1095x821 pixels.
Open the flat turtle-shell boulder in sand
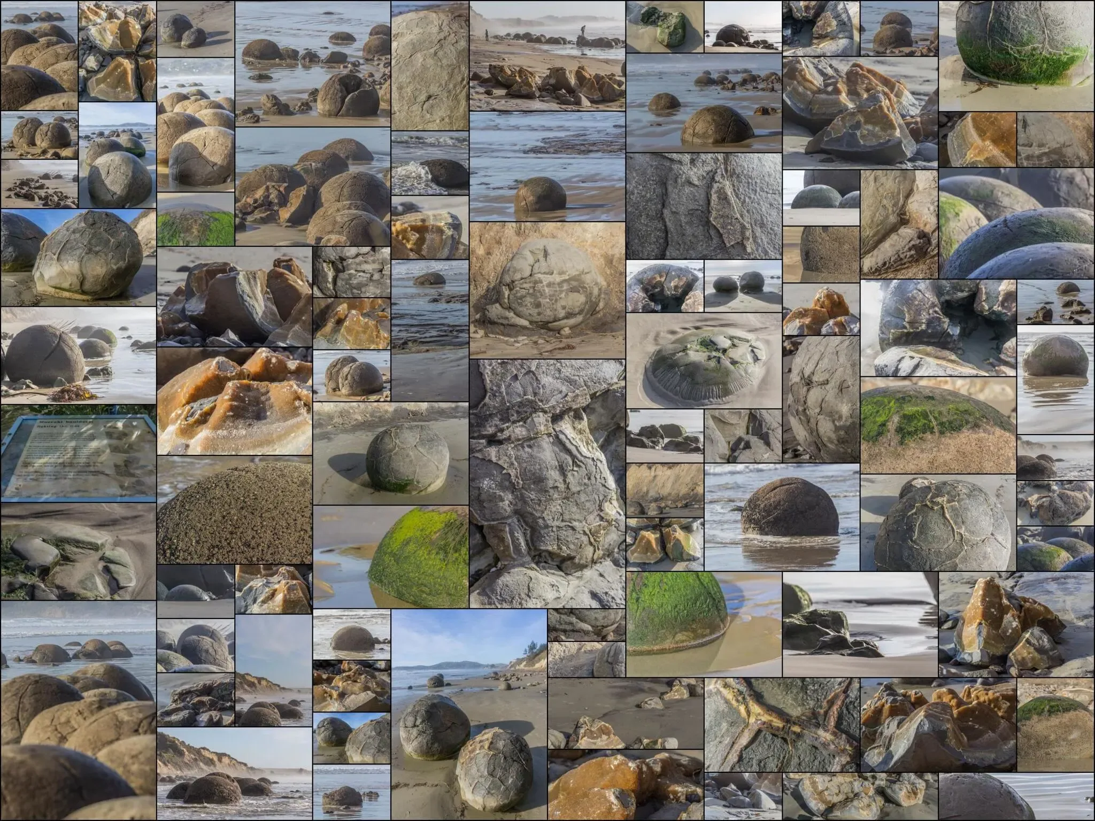(703, 361)
